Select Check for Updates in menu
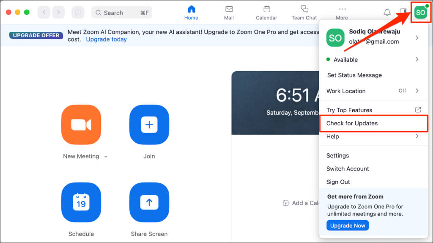This screenshot has width=433, height=243. [x=373, y=123]
